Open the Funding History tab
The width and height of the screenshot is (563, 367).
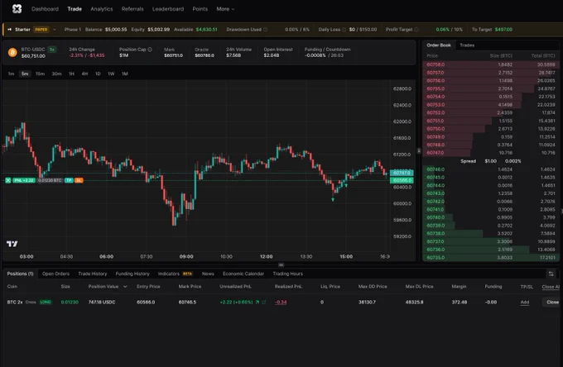132,274
